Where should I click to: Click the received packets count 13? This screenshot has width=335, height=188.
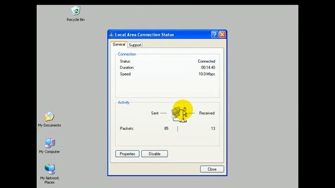213,128
